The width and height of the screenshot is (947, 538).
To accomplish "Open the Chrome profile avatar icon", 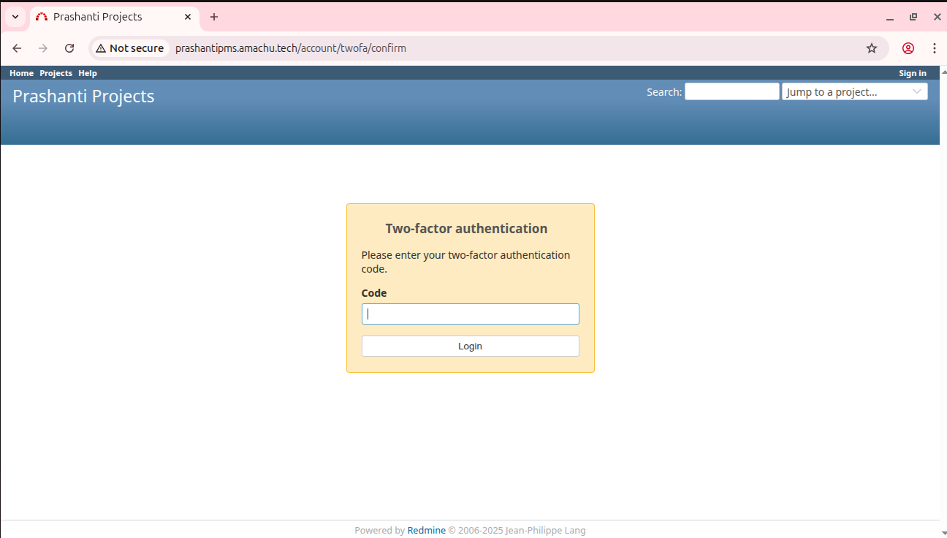I will tap(908, 48).
